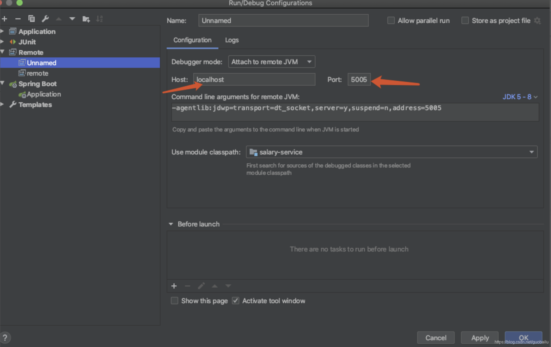Click the help question mark icon
Viewport: 551px width, 347px height.
5,338
